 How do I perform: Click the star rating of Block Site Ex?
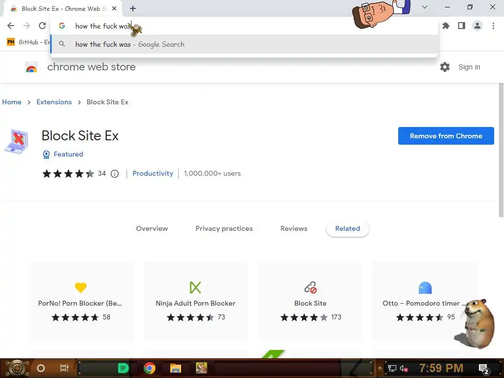click(68, 174)
